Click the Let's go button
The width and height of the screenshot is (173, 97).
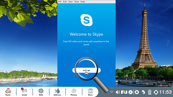pyautogui.click(x=86, y=70)
